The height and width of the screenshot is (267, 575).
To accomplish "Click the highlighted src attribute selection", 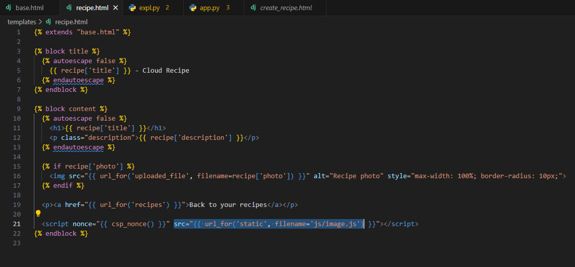I will point(269,224).
